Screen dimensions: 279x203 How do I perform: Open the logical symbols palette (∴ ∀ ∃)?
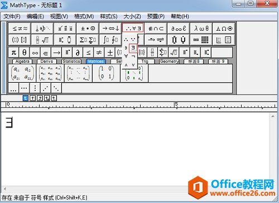pyautogui.click(x=133, y=29)
